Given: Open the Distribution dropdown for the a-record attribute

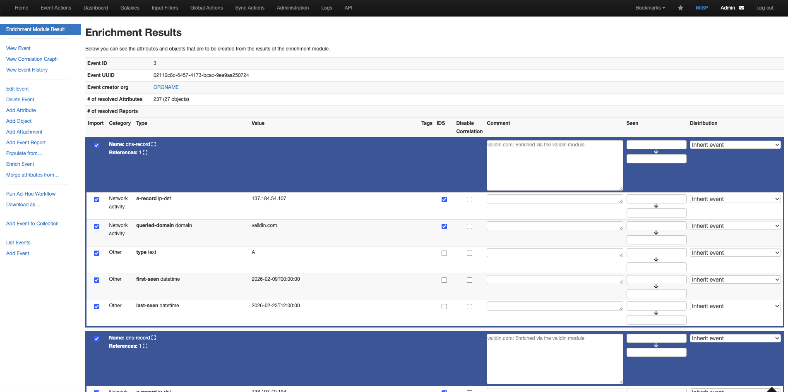Looking at the screenshot, I should (x=735, y=199).
